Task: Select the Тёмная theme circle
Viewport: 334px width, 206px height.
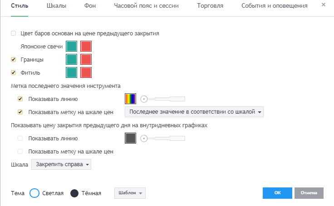Action: click(x=74, y=193)
